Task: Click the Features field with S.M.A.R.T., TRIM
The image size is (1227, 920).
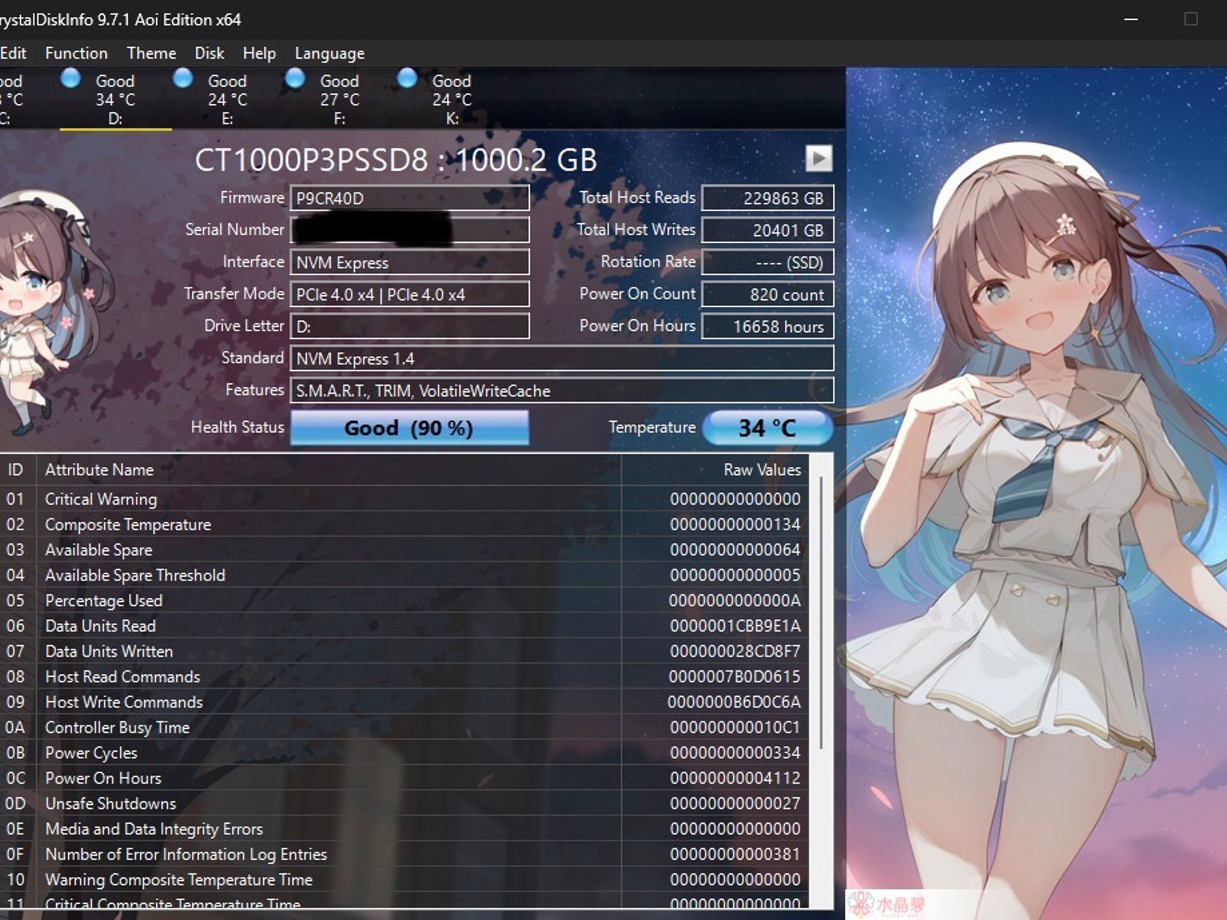Action: (561, 391)
